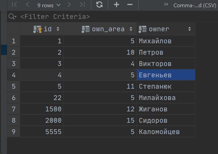The width and height of the screenshot is (218, 154).
Task: Select the id cell with value 2000
Action: [42, 120]
